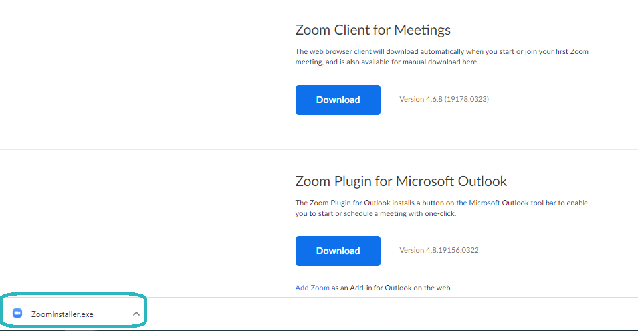Click the Zoom Client for Meetings heading

point(373,30)
